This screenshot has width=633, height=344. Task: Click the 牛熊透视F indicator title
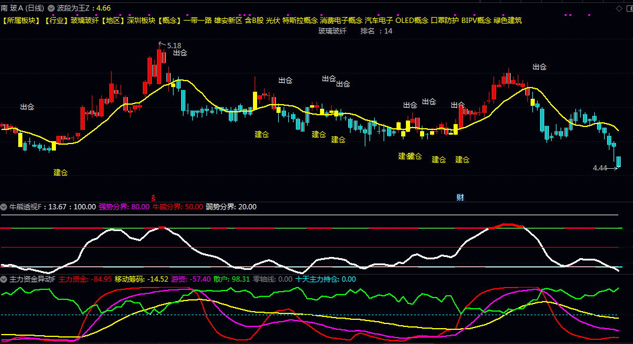point(25,207)
